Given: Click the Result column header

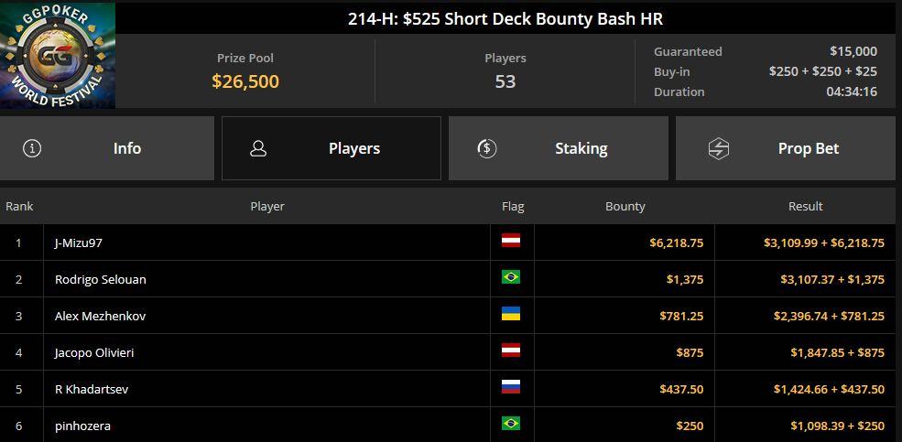Looking at the screenshot, I should [805, 206].
